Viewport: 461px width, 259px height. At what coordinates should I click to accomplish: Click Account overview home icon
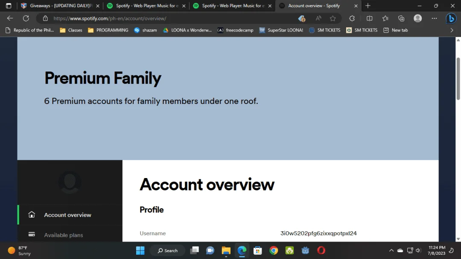pyautogui.click(x=32, y=215)
